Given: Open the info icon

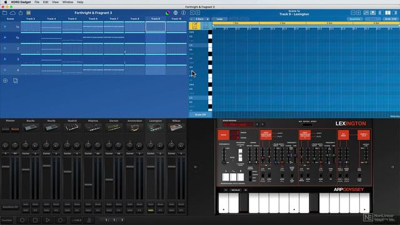Looking at the screenshot, I should (183, 12).
